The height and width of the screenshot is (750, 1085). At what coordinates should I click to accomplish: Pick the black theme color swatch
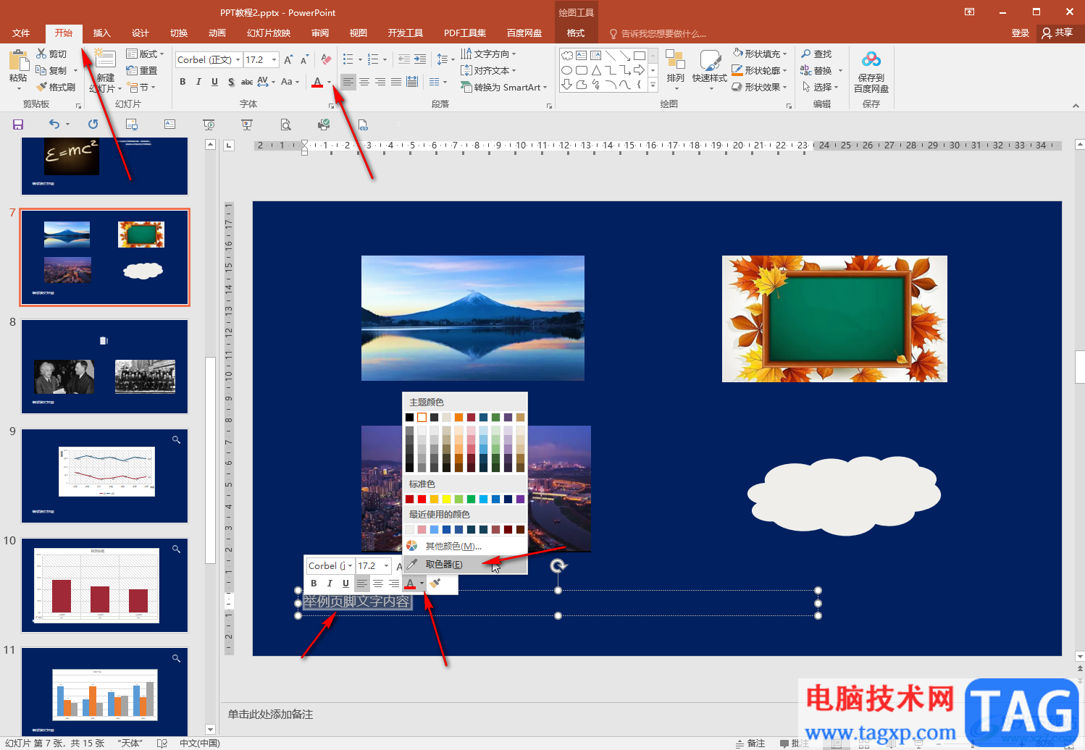point(409,417)
